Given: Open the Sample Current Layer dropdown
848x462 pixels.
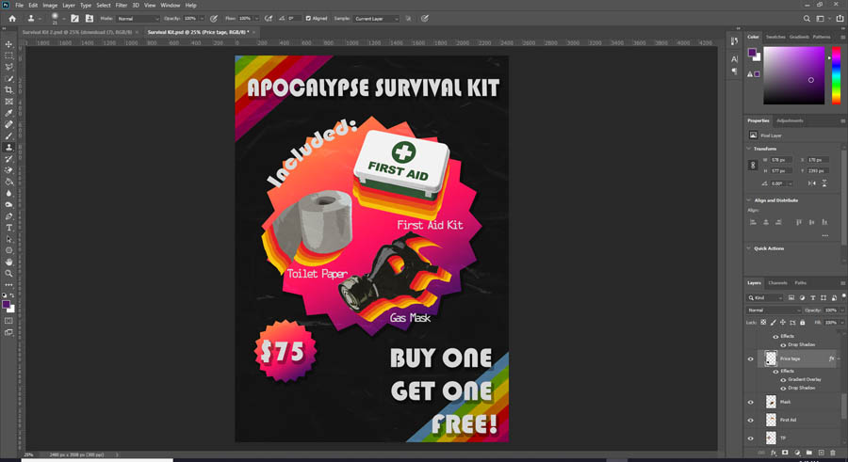Looking at the screenshot, I should point(379,18).
